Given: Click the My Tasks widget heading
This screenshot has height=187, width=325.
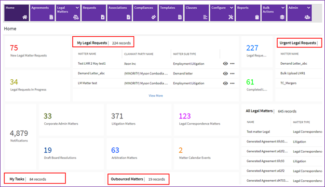Looking at the screenshot, I should pos(17,179).
